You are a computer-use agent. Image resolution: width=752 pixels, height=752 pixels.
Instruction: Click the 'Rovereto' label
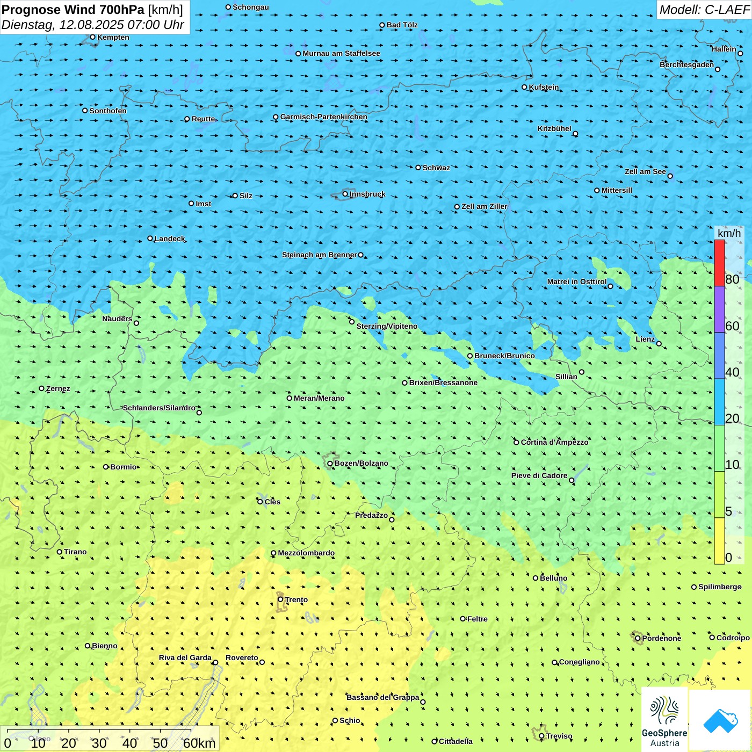click(x=242, y=657)
